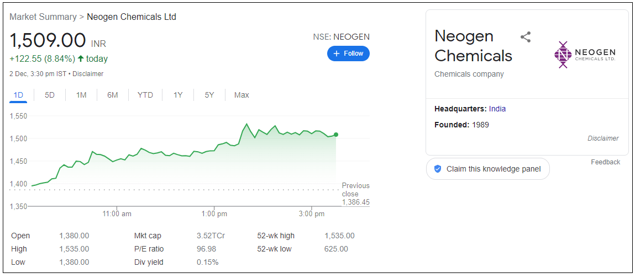Open the Disclaimer link under the price
The width and height of the screenshot is (635, 278).
pyautogui.click(x=88, y=74)
